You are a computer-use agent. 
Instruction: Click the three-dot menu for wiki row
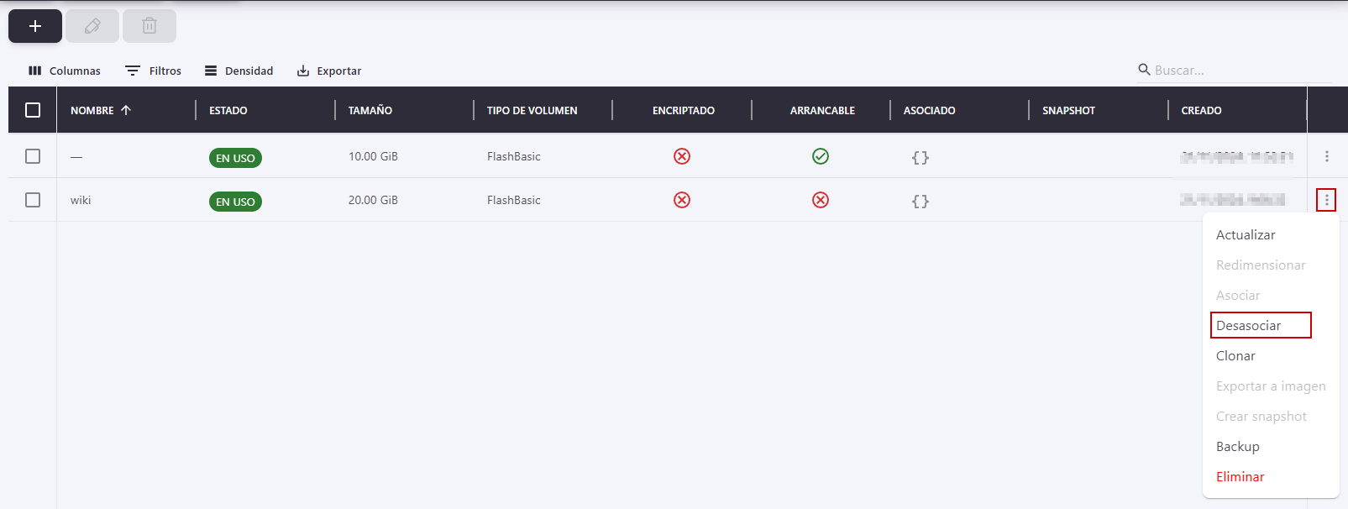point(1327,200)
